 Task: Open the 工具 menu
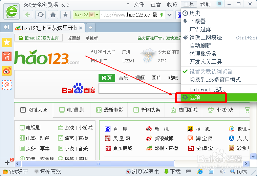coord(189,4)
